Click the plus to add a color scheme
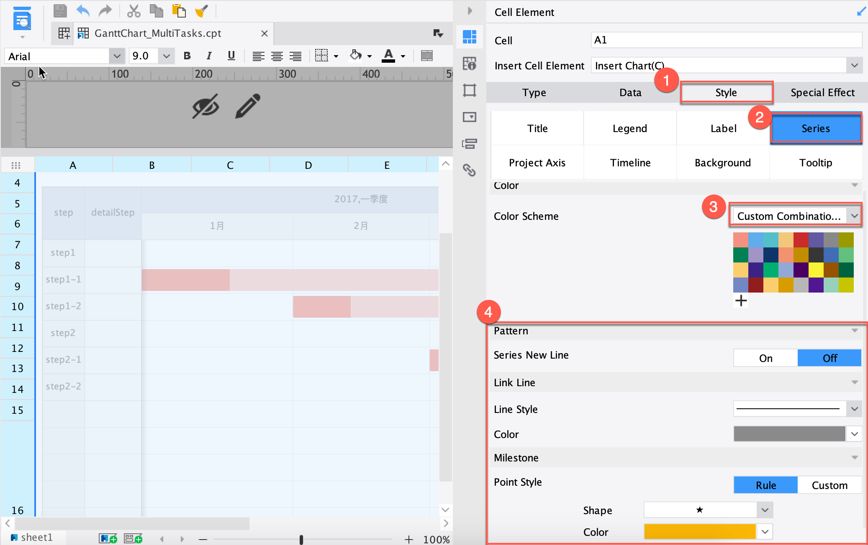The width and height of the screenshot is (868, 545). point(741,301)
